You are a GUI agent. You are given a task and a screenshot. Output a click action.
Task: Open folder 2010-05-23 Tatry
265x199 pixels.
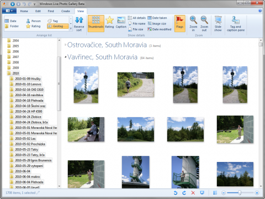click(x=24, y=149)
